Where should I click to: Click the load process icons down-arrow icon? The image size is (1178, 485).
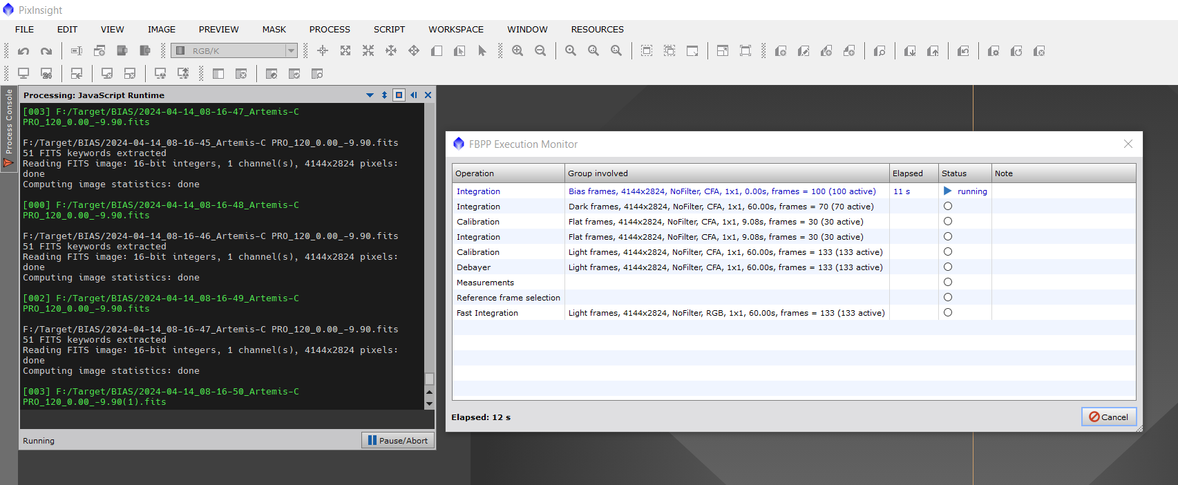point(910,51)
